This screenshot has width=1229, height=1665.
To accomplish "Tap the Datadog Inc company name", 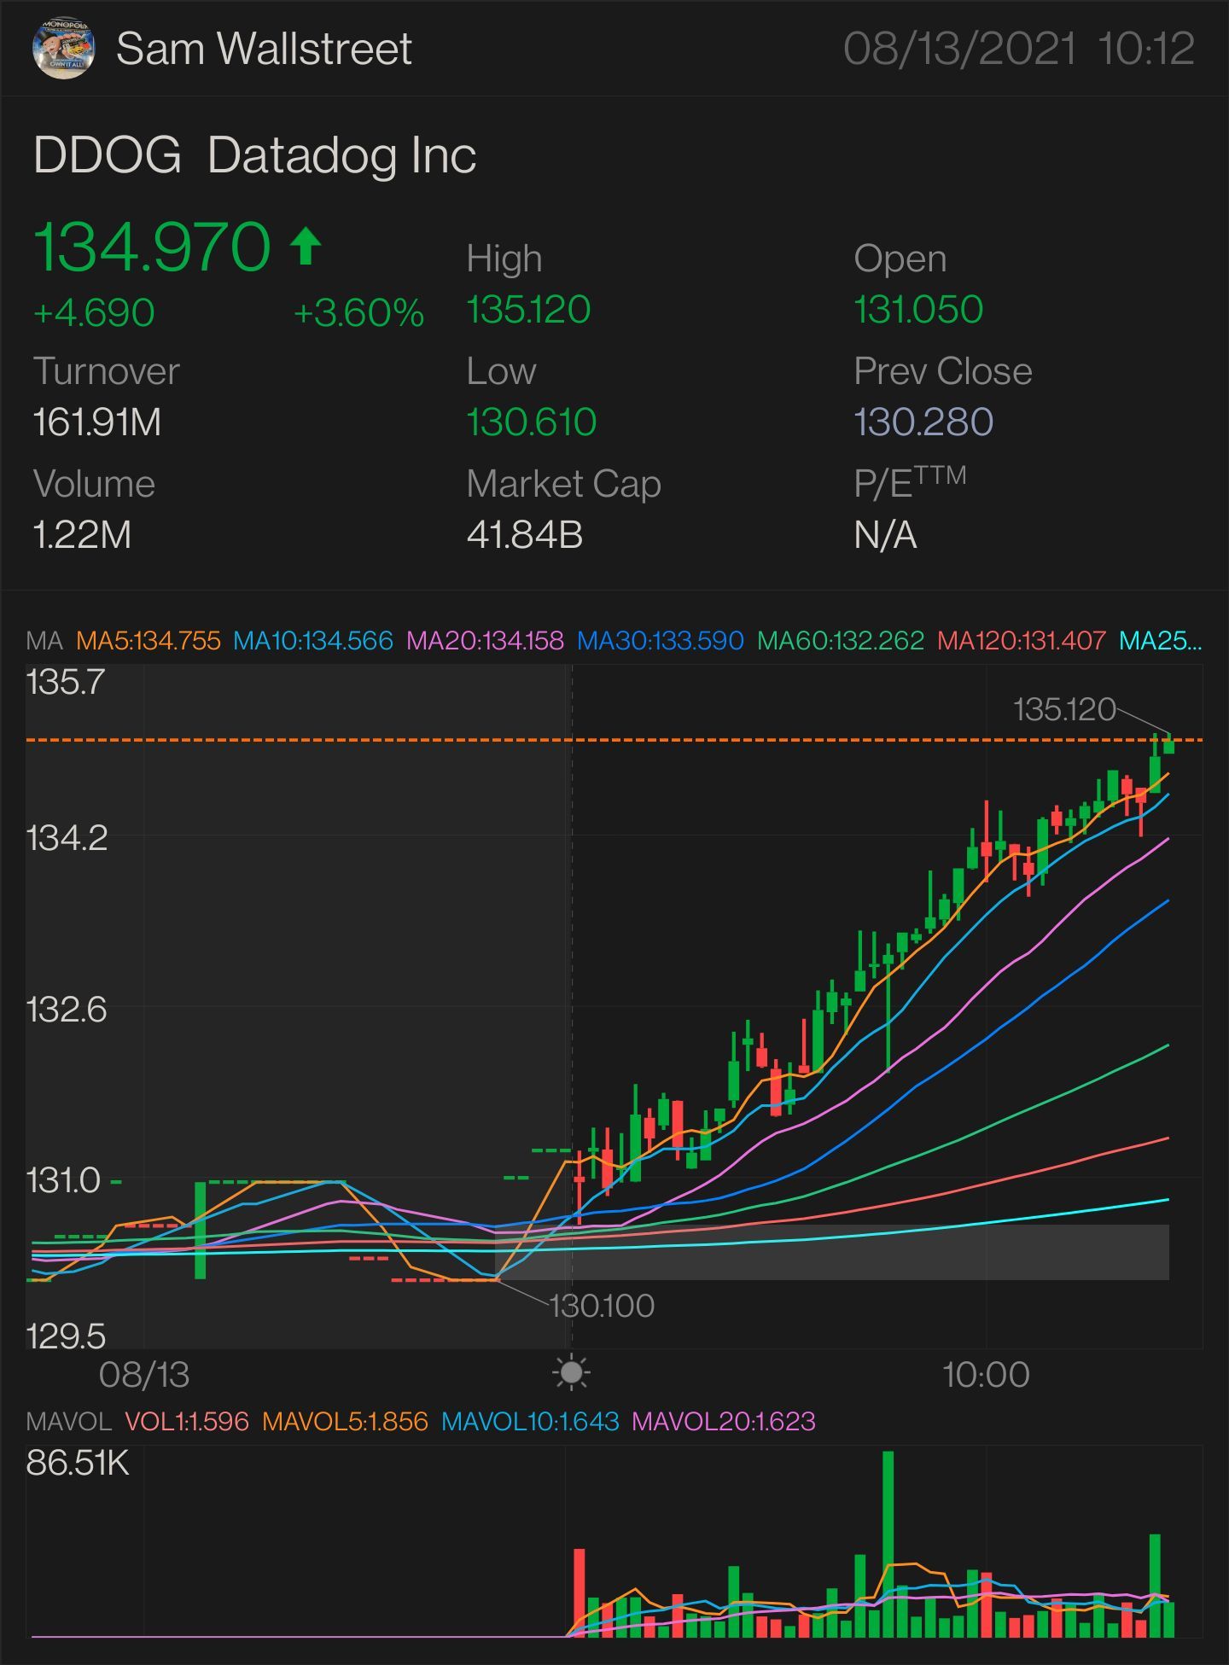I will [341, 155].
